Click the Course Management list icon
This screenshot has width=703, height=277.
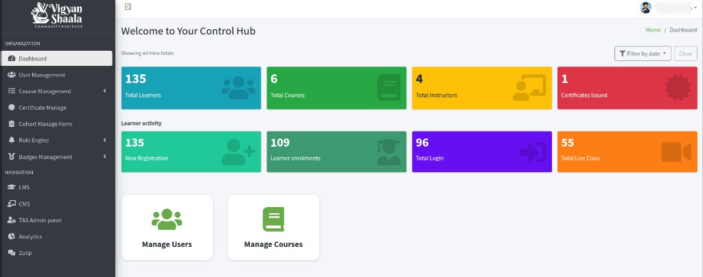tap(12, 91)
